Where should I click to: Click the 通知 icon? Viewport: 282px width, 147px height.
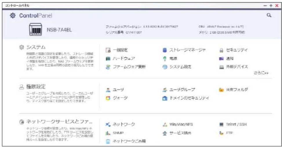221,59
